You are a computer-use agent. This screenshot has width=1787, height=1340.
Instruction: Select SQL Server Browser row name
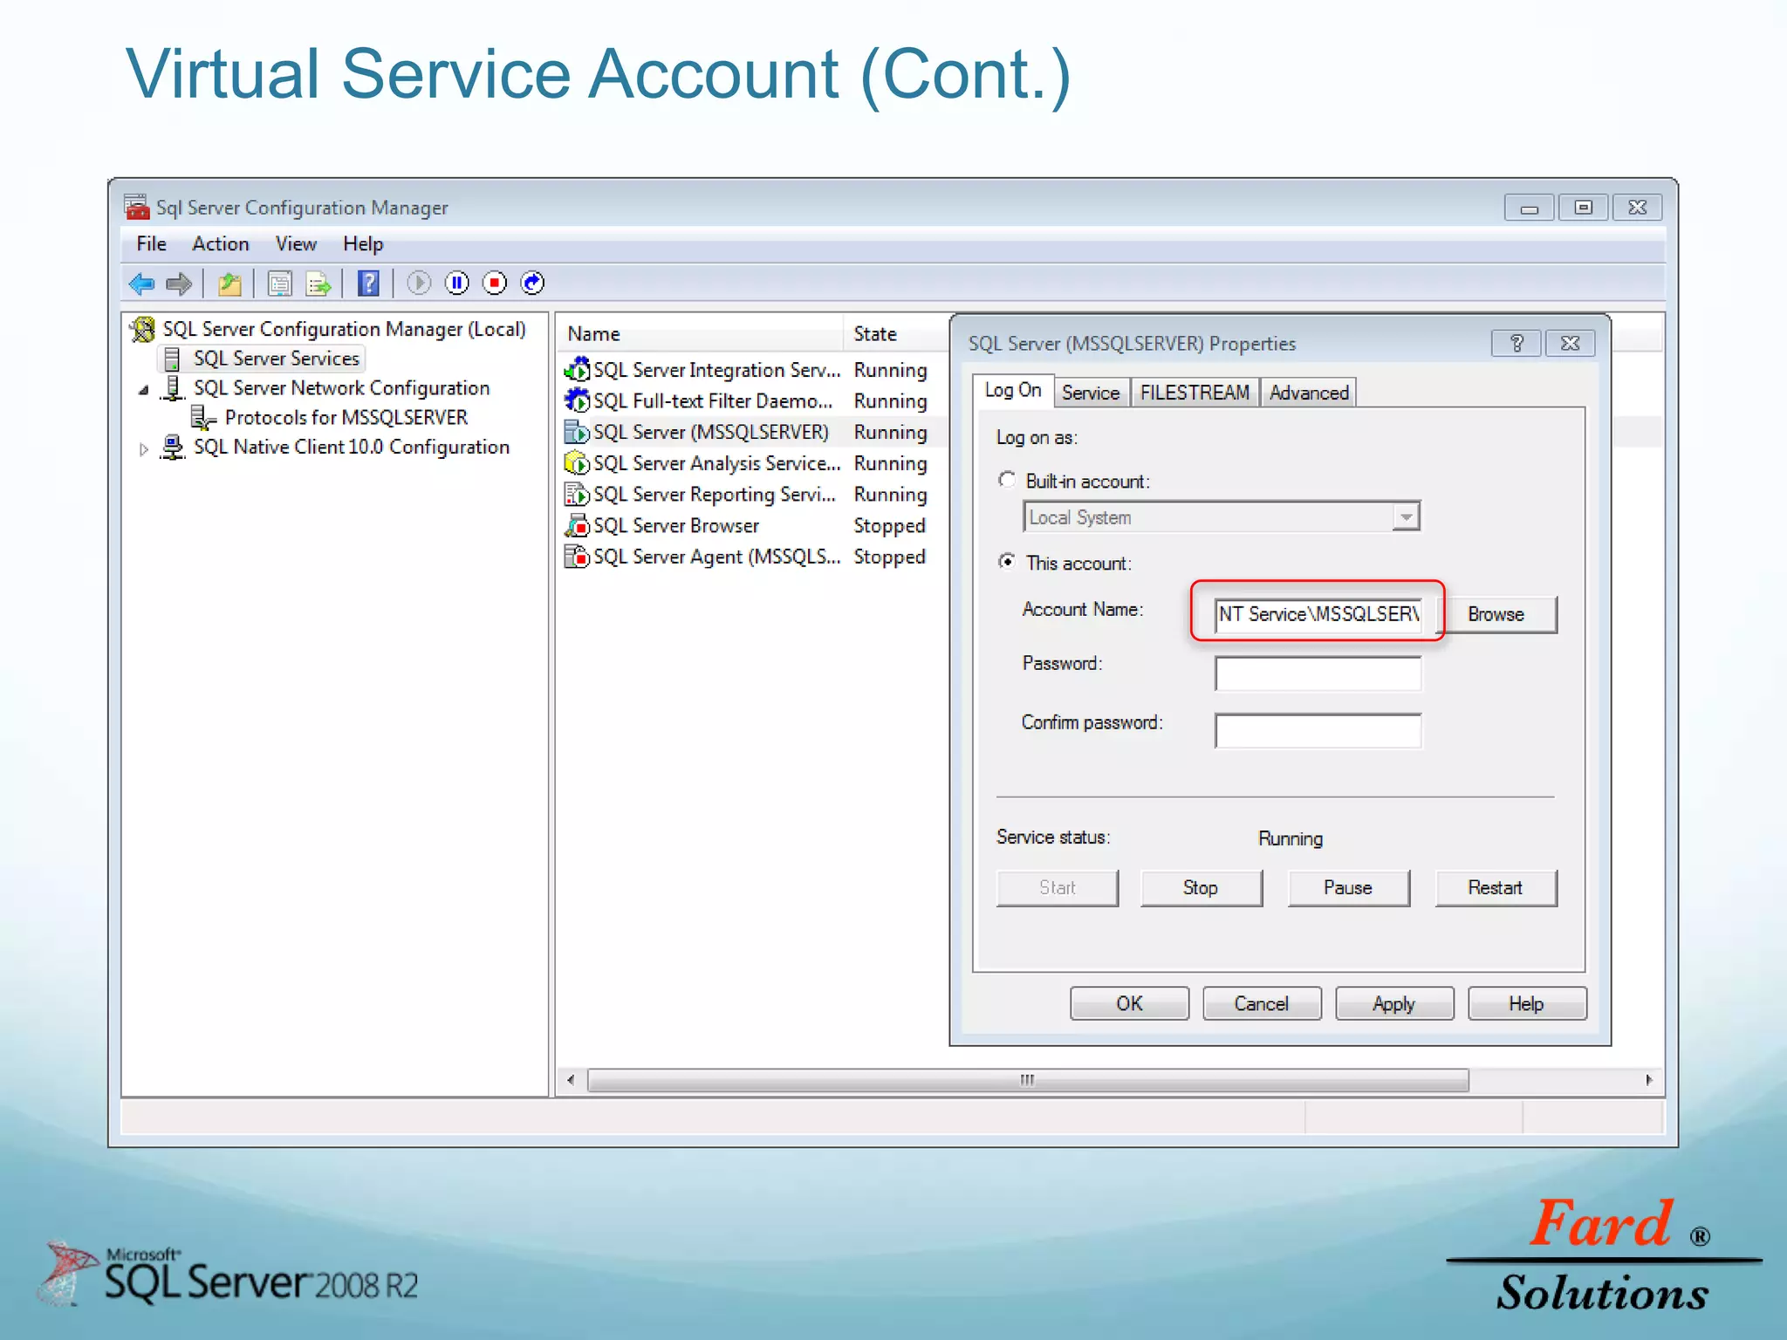point(676,526)
